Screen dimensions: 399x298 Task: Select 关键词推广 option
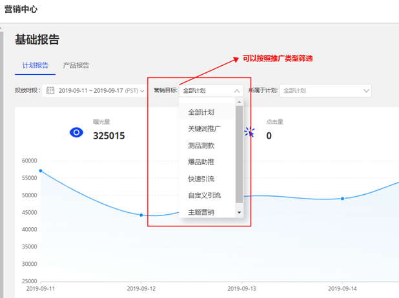[204, 128]
